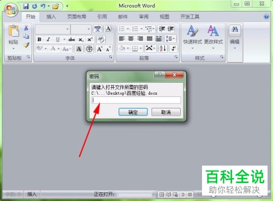Click the Align Text Left icon
Image resolution: width=273 pixels, height=201 pixels.
coord(122,39)
